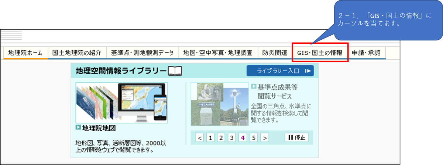Open the 基準点・測地観測データ menu
Image resolution: width=443 pixels, height=165 pixels.
[x=142, y=53]
